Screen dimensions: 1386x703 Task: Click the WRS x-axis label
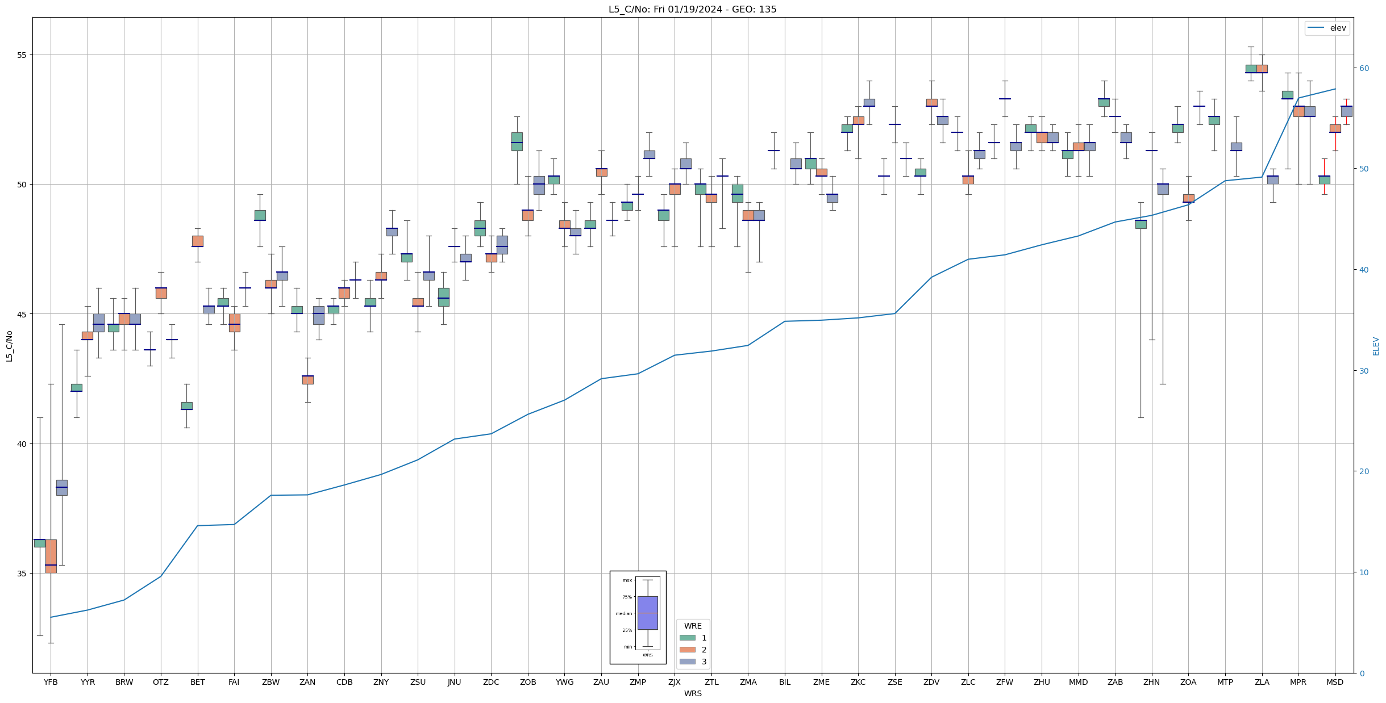click(x=692, y=693)
